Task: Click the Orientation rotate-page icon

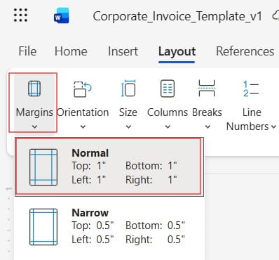Action: coord(83,89)
